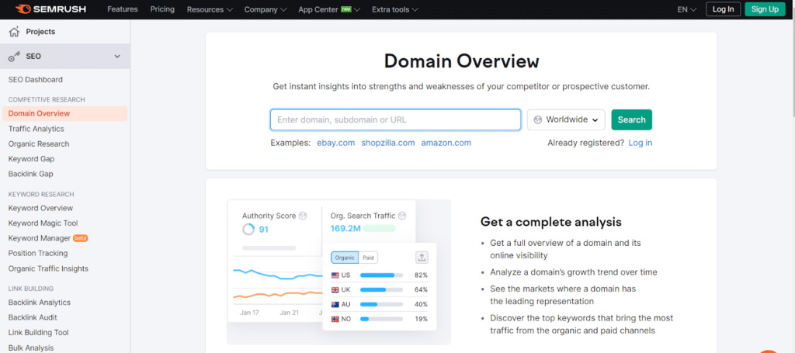Open the Worldwide region dropdown
This screenshot has width=795, height=353.
coord(566,119)
